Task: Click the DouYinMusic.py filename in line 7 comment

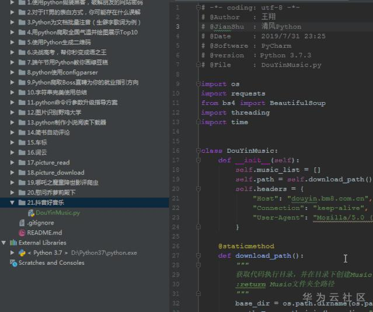Action: pos(291,65)
